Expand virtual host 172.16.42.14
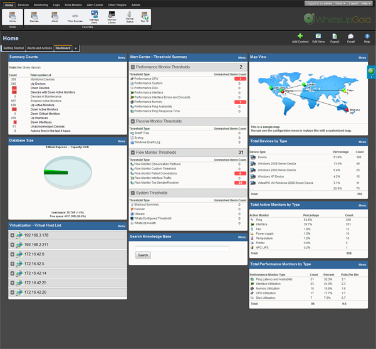 point(13,273)
